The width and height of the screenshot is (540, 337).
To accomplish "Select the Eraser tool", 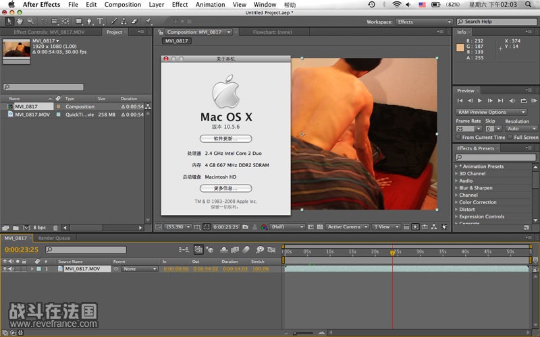I will (x=134, y=22).
